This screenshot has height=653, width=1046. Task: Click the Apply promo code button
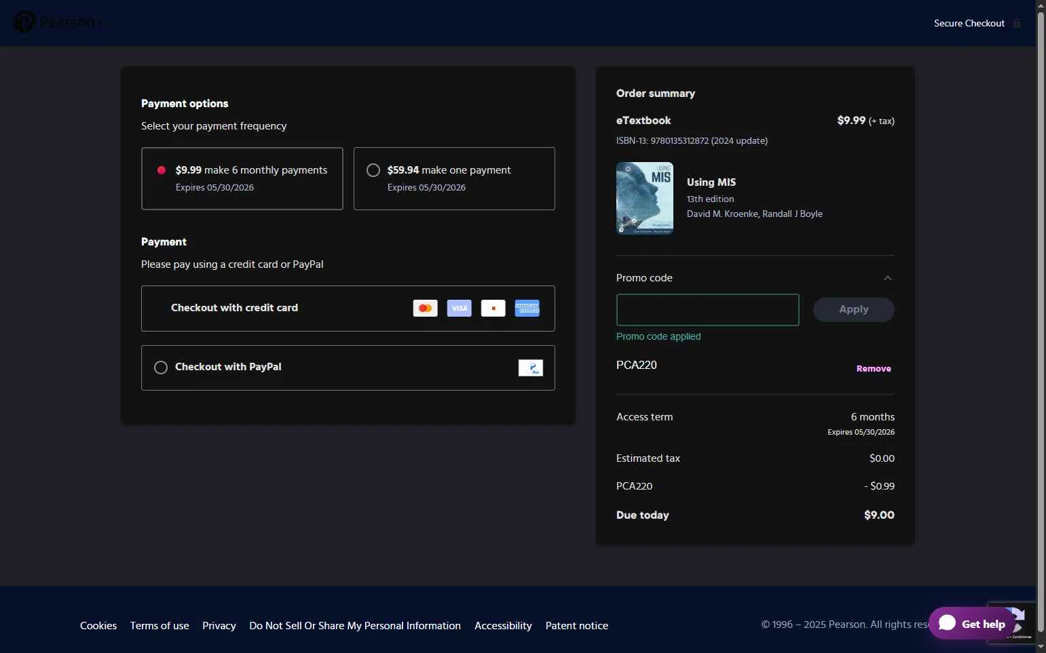[x=854, y=310]
